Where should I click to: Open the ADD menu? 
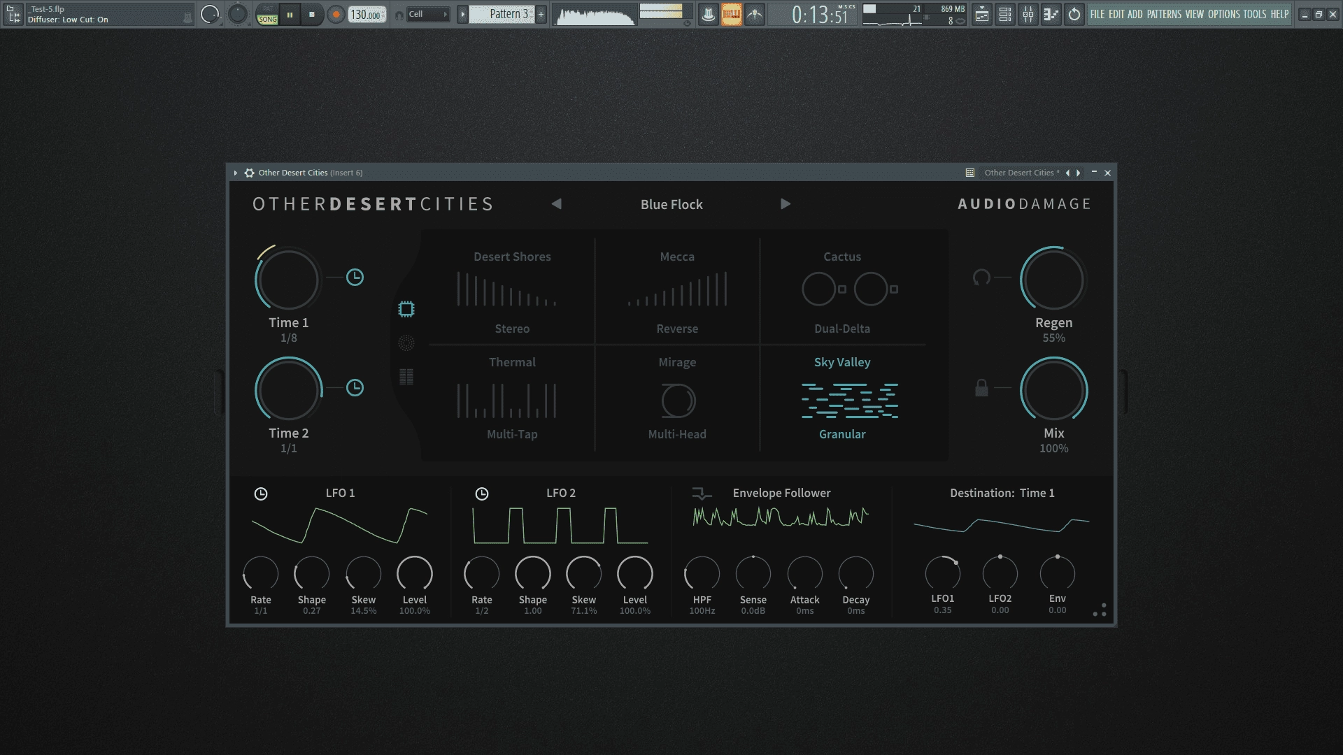1135,14
